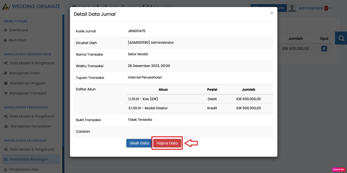
Task: Click the journal code JRN001475
Action: pos(137,31)
